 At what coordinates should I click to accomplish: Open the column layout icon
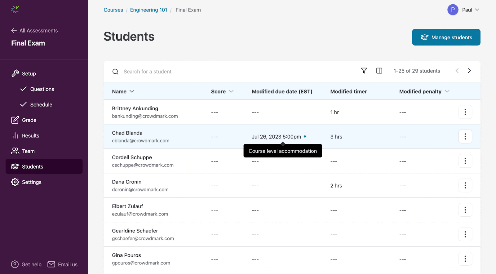point(379,71)
